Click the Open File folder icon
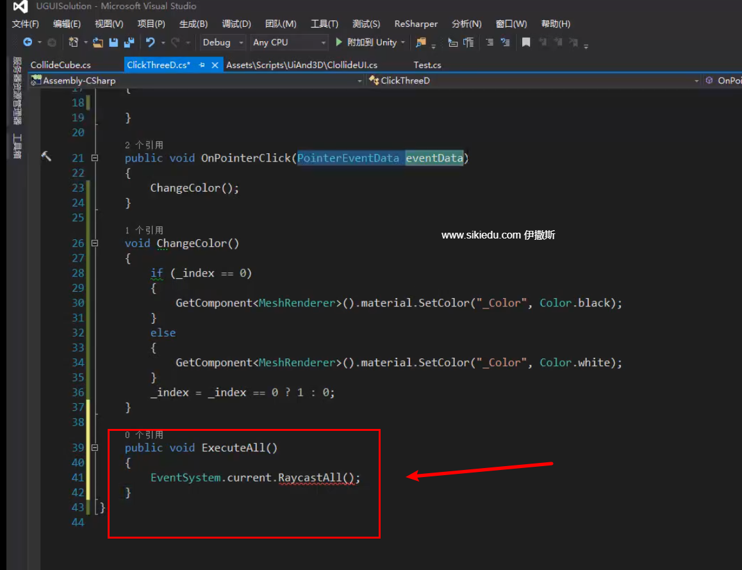742x570 pixels. (x=98, y=42)
